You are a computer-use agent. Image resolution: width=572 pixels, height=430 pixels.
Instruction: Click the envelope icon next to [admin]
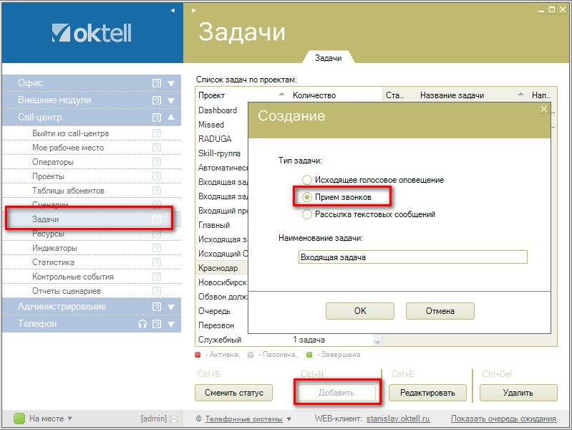click(x=173, y=419)
